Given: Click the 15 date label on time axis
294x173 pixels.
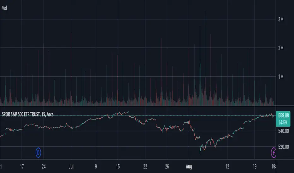Looking at the screenshot, I should (x=118, y=166).
